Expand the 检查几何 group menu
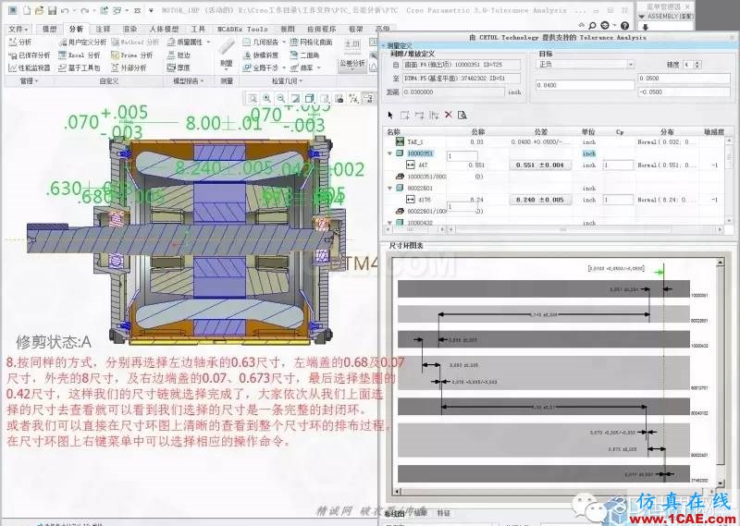 (287, 81)
